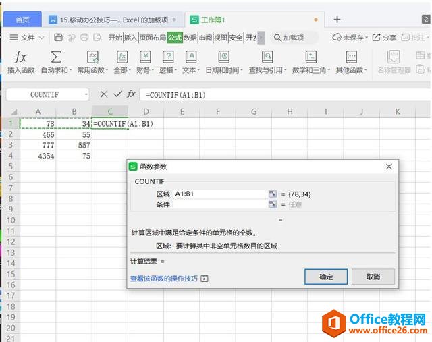
Task: Click the window count badge 2
Action: point(426,20)
